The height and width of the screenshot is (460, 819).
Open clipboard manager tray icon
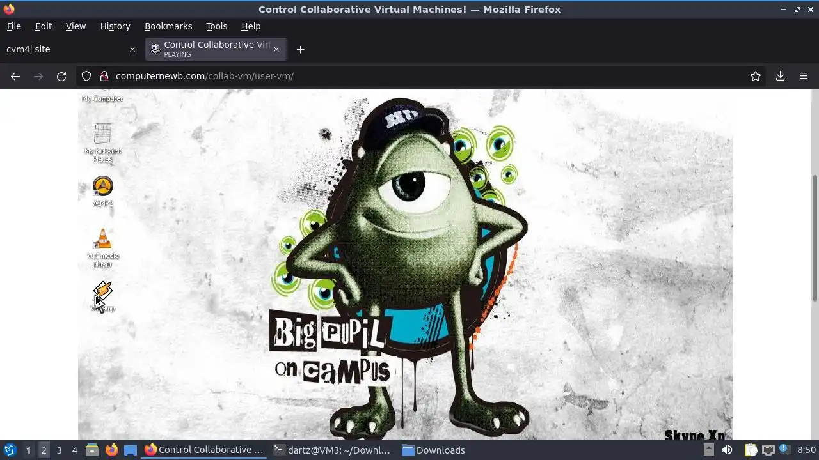[750, 450]
